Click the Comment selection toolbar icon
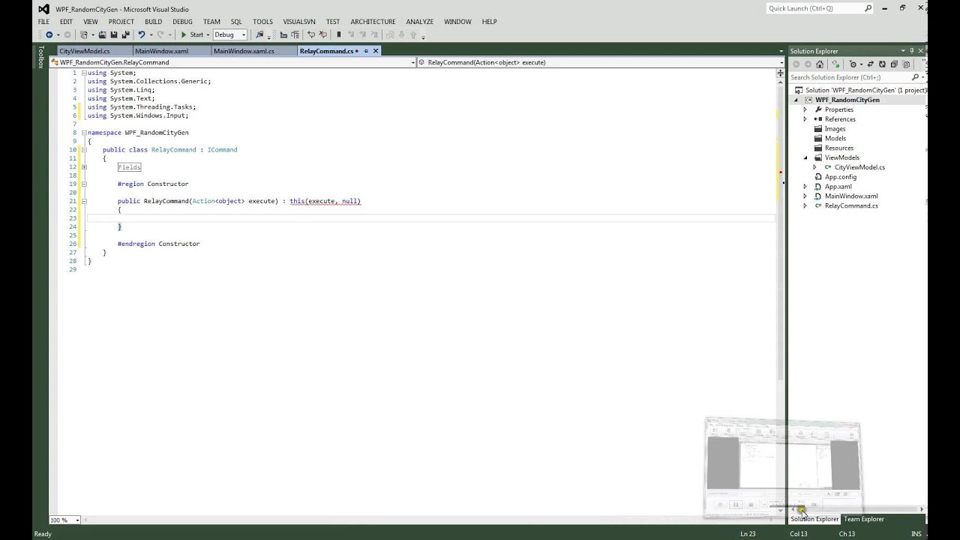This screenshot has height=540, width=960. [311, 34]
